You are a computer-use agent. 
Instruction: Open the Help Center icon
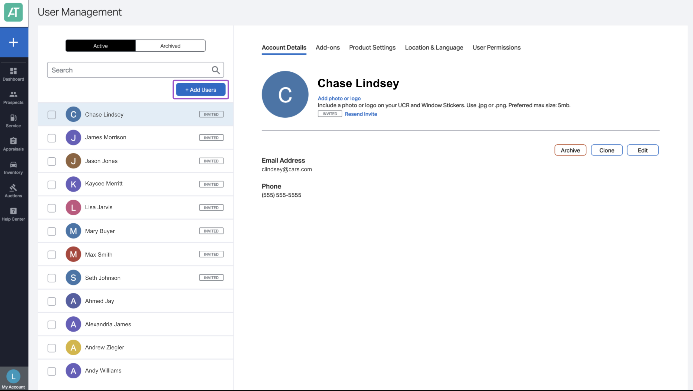point(13,211)
